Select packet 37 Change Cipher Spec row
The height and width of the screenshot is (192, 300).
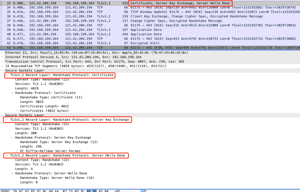point(150,21)
